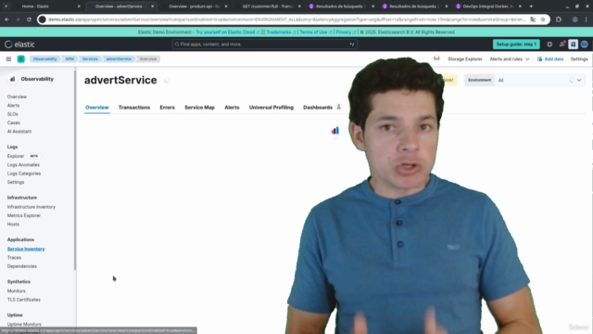This screenshot has width=593, height=334.
Task: Click the Elastic logo in header
Action: point(19,45)
